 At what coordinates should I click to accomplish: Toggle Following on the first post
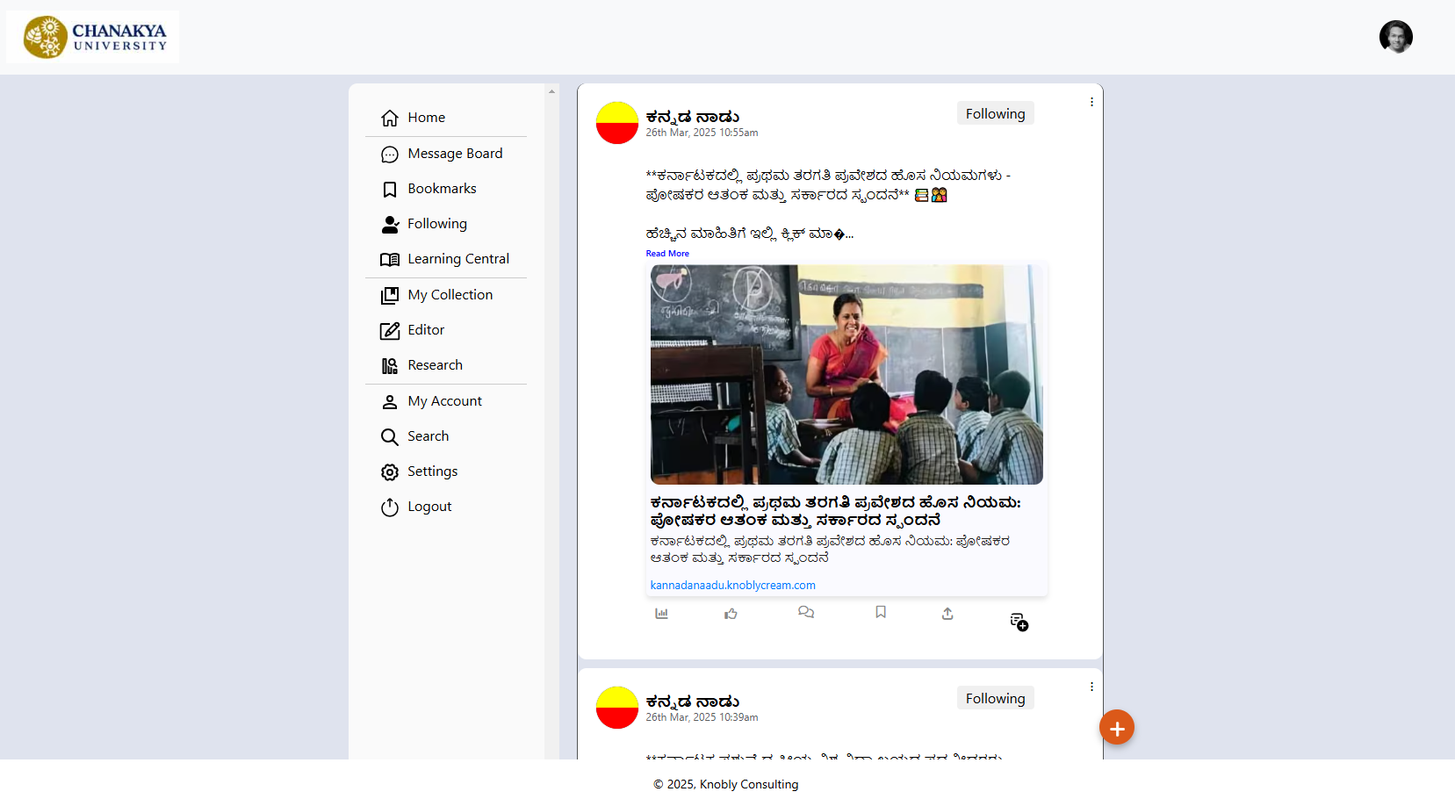(995, 114)
